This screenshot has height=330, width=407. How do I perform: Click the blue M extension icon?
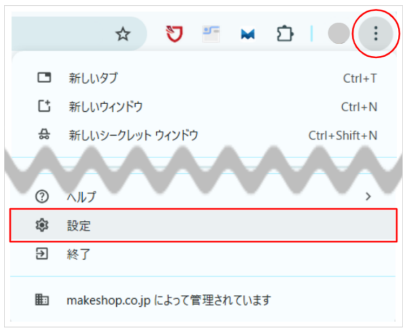(248, 34)
